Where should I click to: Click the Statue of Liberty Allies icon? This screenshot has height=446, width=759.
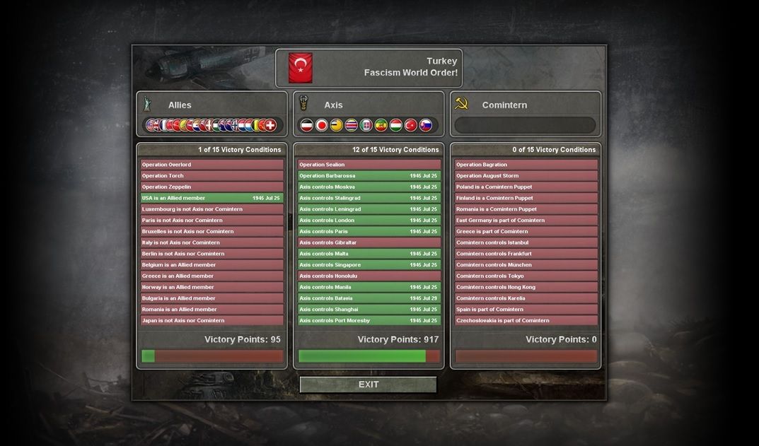146,103
